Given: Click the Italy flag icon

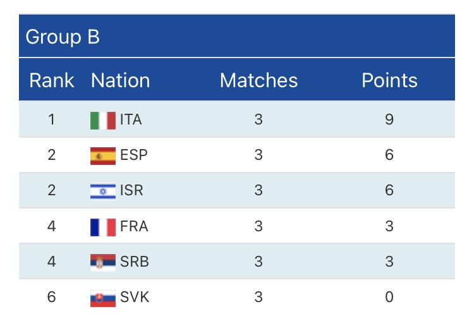Looking at the screenshot, I should [103, 120].
